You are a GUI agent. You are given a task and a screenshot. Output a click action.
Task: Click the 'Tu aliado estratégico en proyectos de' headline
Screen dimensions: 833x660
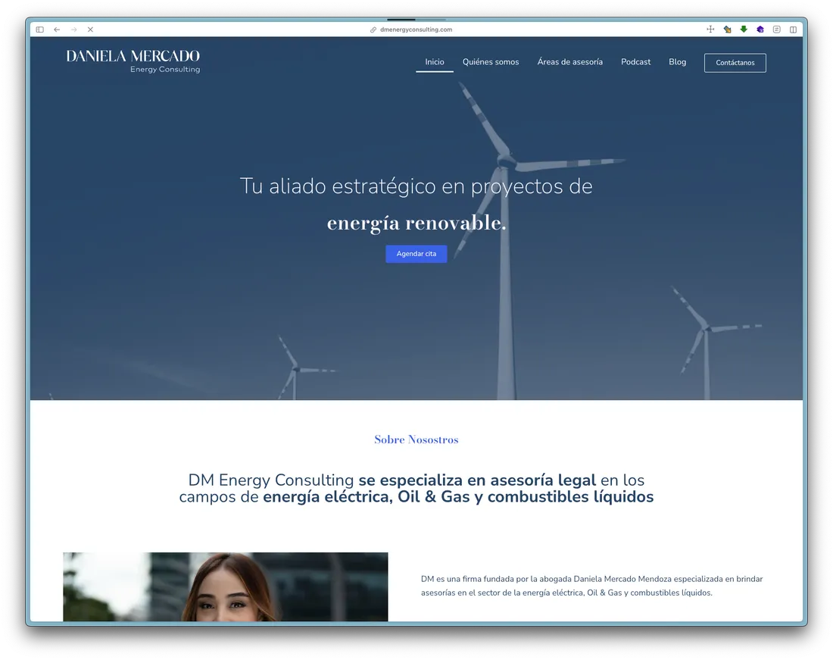coord(416,186)
